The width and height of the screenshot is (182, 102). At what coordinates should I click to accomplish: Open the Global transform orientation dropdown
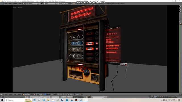click(x=53, y=94)
